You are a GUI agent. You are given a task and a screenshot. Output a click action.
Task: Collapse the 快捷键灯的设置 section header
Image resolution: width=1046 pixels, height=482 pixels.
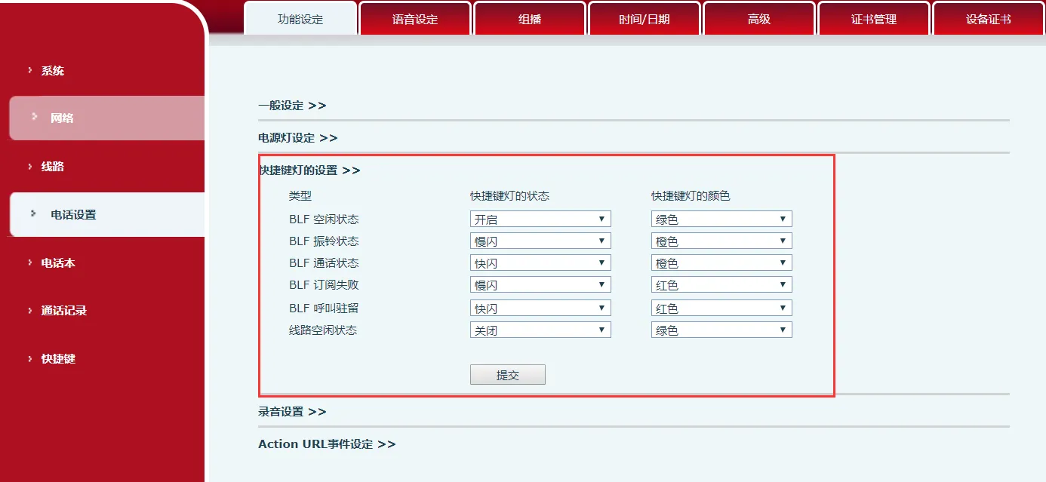click(309, 170)
